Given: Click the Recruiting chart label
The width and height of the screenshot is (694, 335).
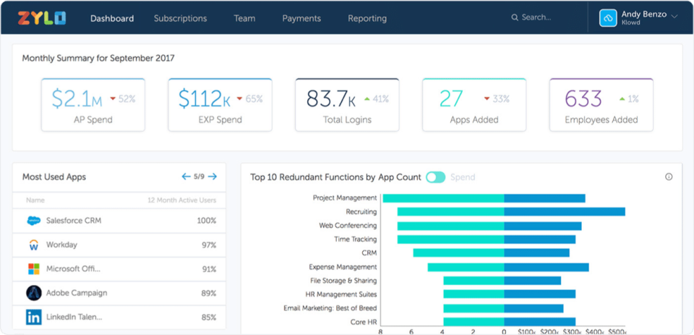Looking at the screenshot, I should click(361, 212).
